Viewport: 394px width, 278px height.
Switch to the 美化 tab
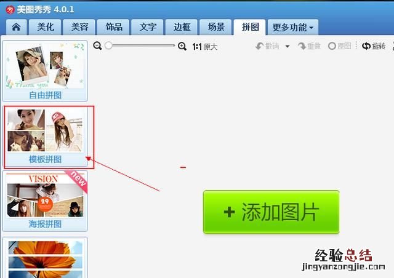click(x=45, y=27)
